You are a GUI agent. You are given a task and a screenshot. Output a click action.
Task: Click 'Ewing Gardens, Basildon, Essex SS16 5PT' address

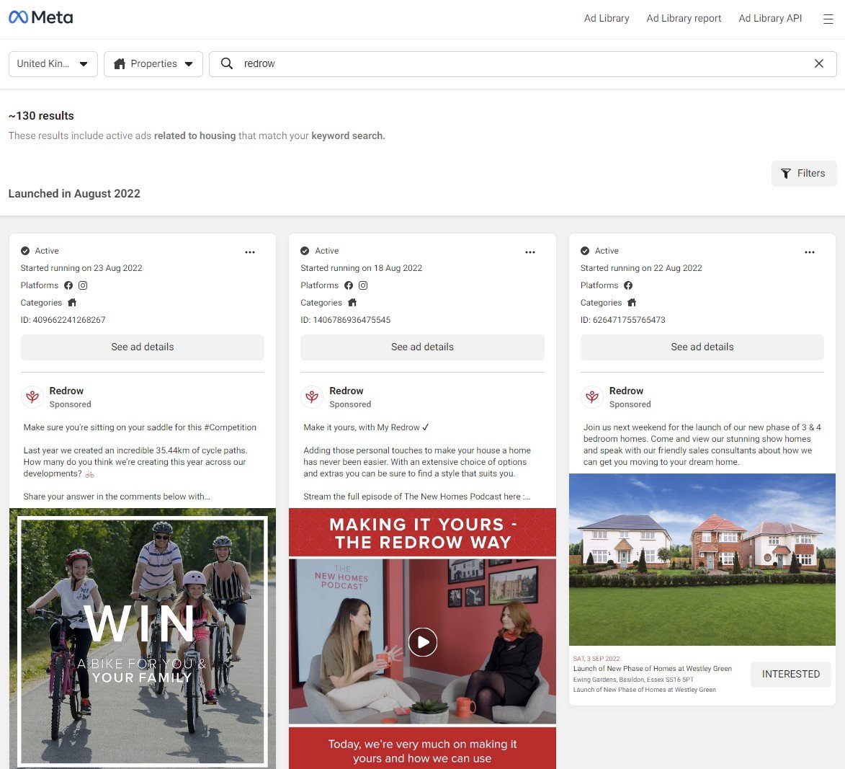[633, 680]
